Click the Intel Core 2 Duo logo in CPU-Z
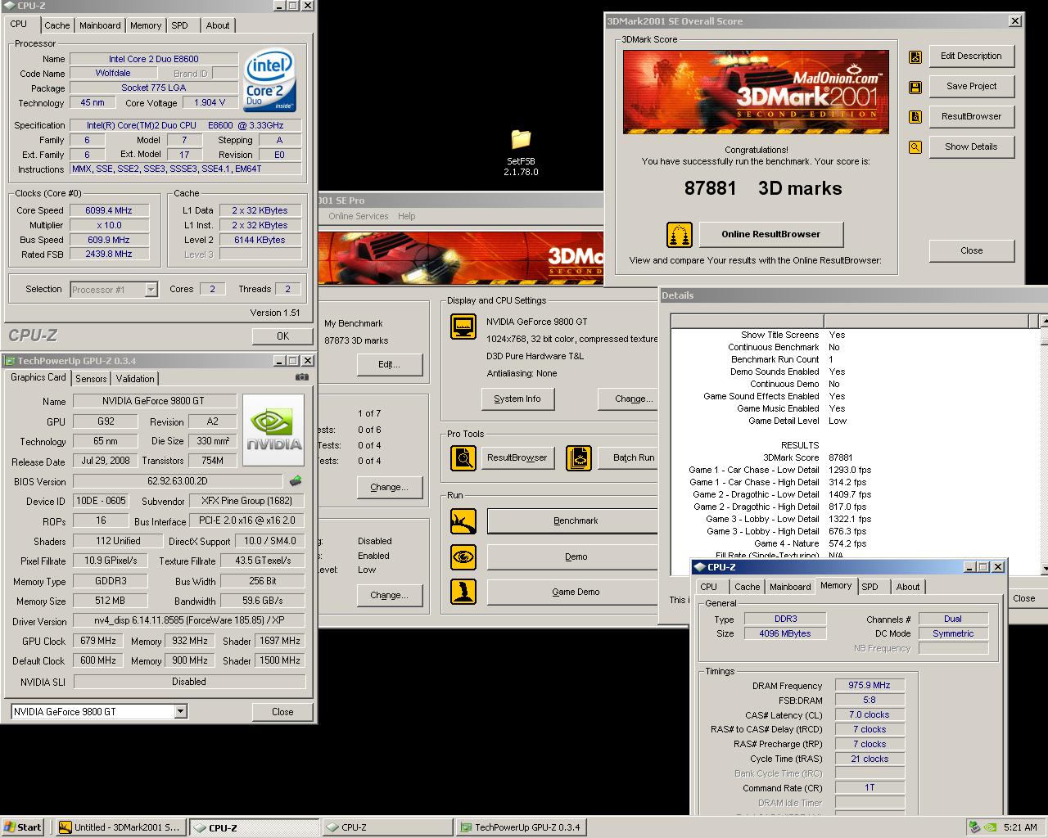Image resolution: width=1048 pixels, height=838 pixels. [x=269, y=82]
